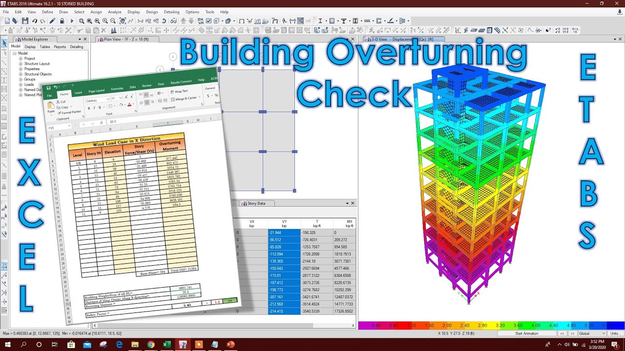Click the Run Analysis play icon
Image resolution: width=625 pixels, height=351 pixels.
pos(72,21)
